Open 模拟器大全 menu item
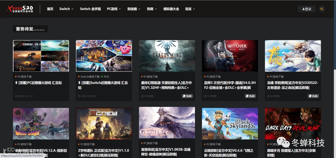Screen dimensions: 336x158 pyautogui.click(x=171, y=9)
